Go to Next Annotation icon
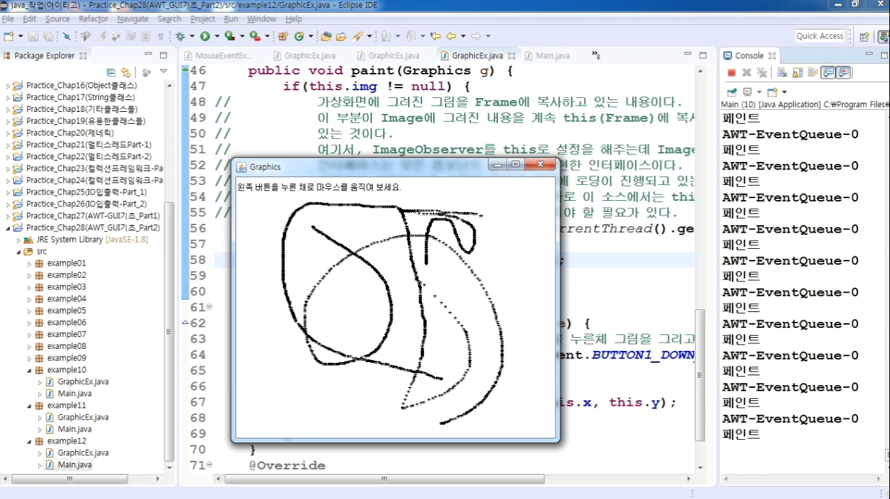890x499 pixels. tap(385, 36)
